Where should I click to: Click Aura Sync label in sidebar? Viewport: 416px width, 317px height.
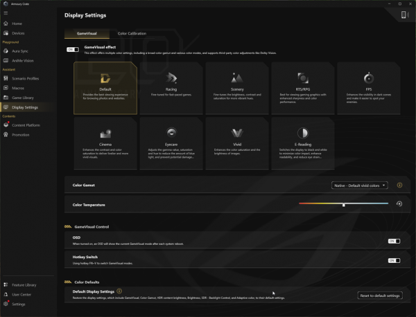point(20,51)
